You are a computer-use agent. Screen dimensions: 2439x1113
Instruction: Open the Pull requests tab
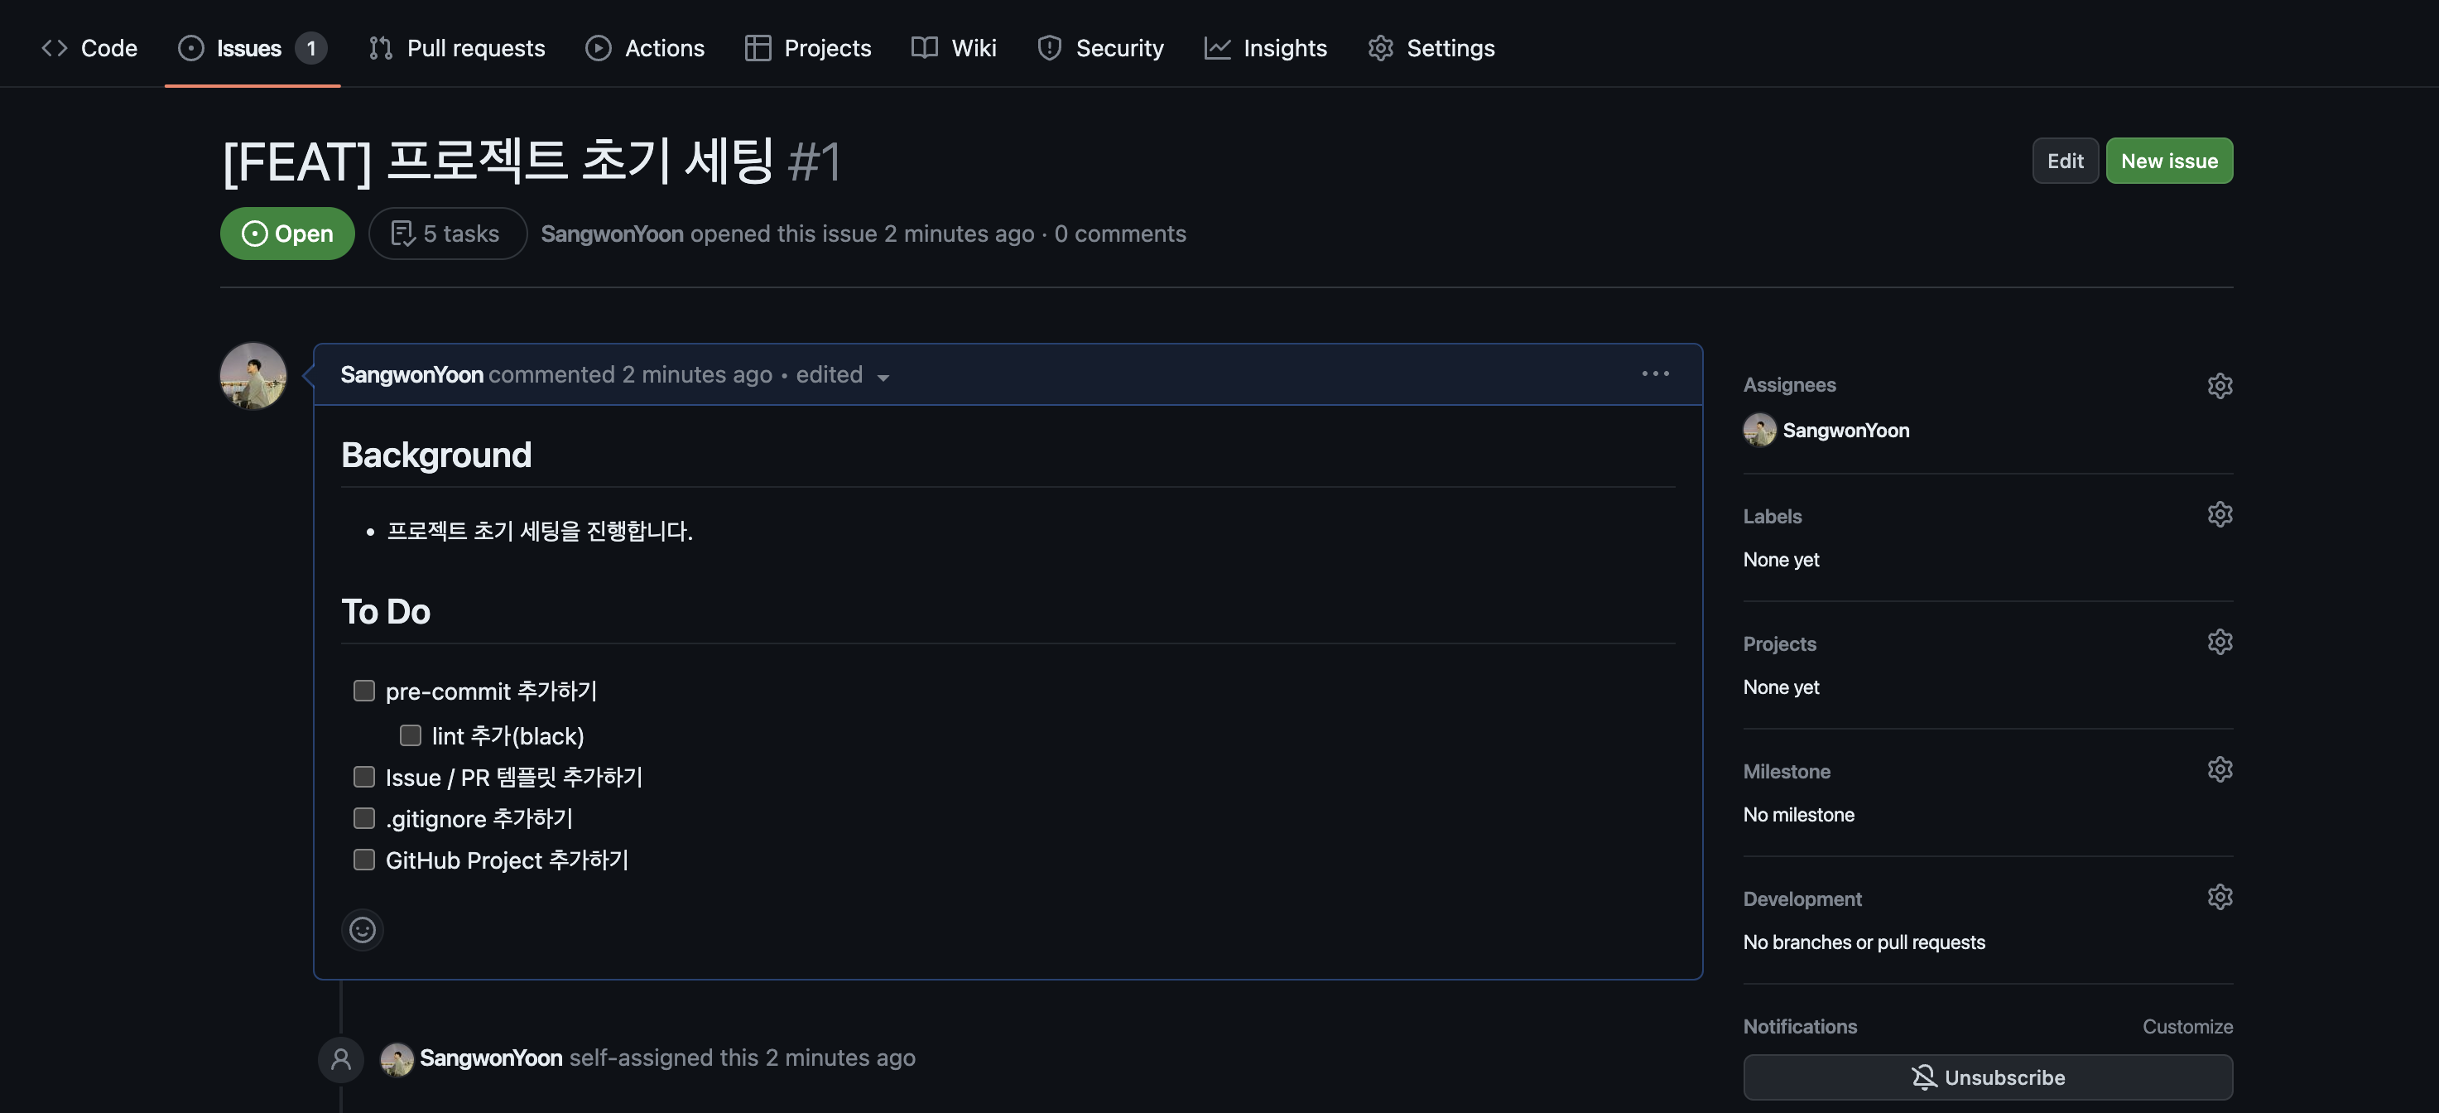(456, 47)
